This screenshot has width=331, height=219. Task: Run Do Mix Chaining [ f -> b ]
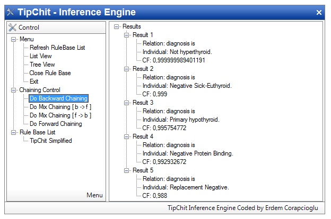pyautogui.click(x=60, y=115)
